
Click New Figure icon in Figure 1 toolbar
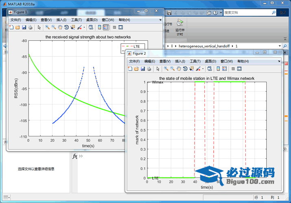(11, 27)
